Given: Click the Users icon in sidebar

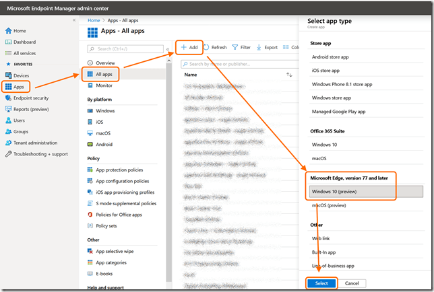Looking at the screenshot, I should click(x=8, y=120).
